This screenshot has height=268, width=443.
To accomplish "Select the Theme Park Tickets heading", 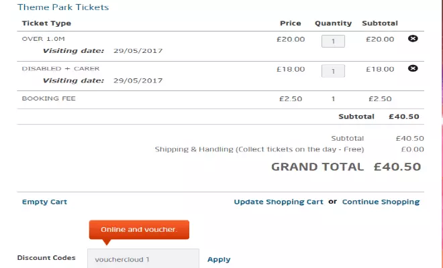I will tap(62, 7).
